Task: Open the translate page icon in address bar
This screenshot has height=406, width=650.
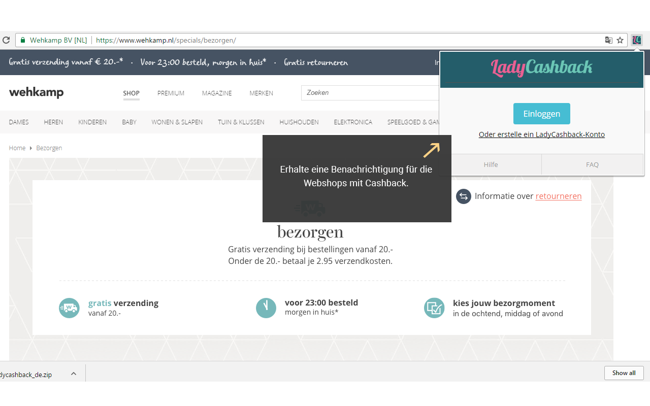Action: pyautogui.click(x=608, y=40)
